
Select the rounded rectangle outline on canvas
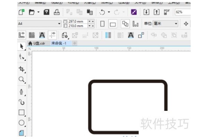(128, 81)
